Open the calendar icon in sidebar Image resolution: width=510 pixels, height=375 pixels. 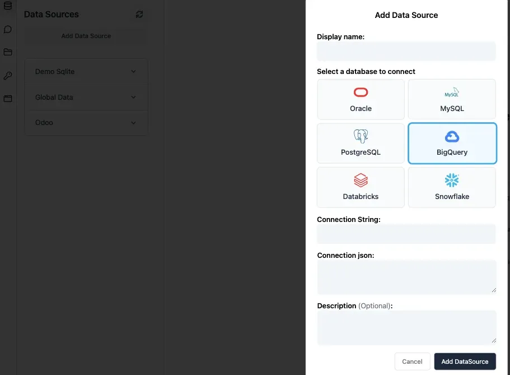tap(8, 99)
